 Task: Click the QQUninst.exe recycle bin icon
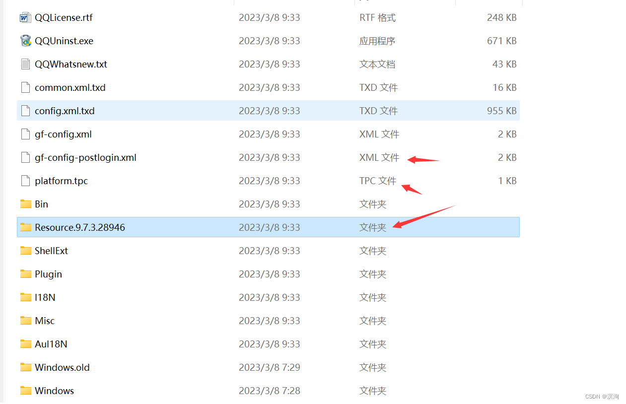tap(25, 41)
